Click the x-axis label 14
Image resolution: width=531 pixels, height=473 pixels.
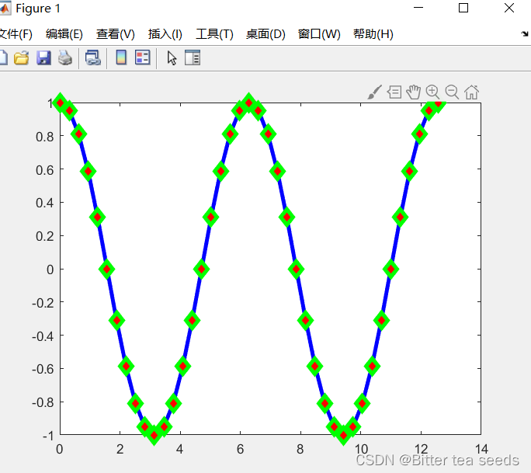click(x=481, y=449)
